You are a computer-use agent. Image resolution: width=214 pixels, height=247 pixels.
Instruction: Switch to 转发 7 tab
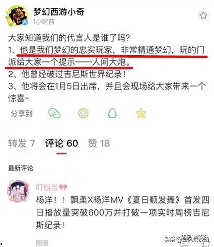click(x=22, y=143)
